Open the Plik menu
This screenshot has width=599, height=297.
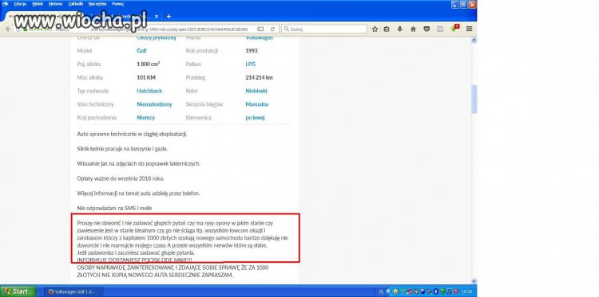pos(6,4)
